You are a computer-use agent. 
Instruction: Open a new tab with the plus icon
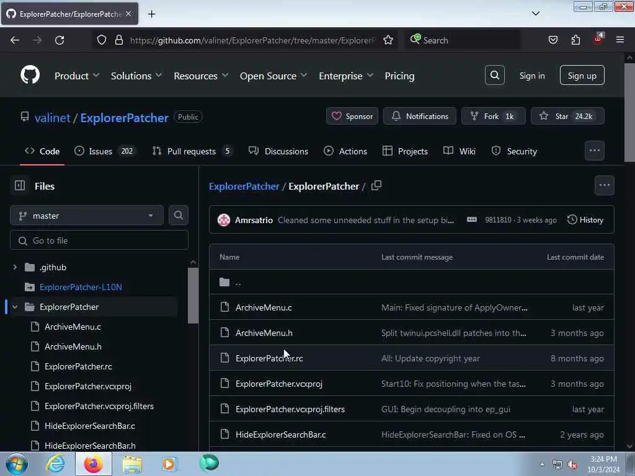click(151, 14)
